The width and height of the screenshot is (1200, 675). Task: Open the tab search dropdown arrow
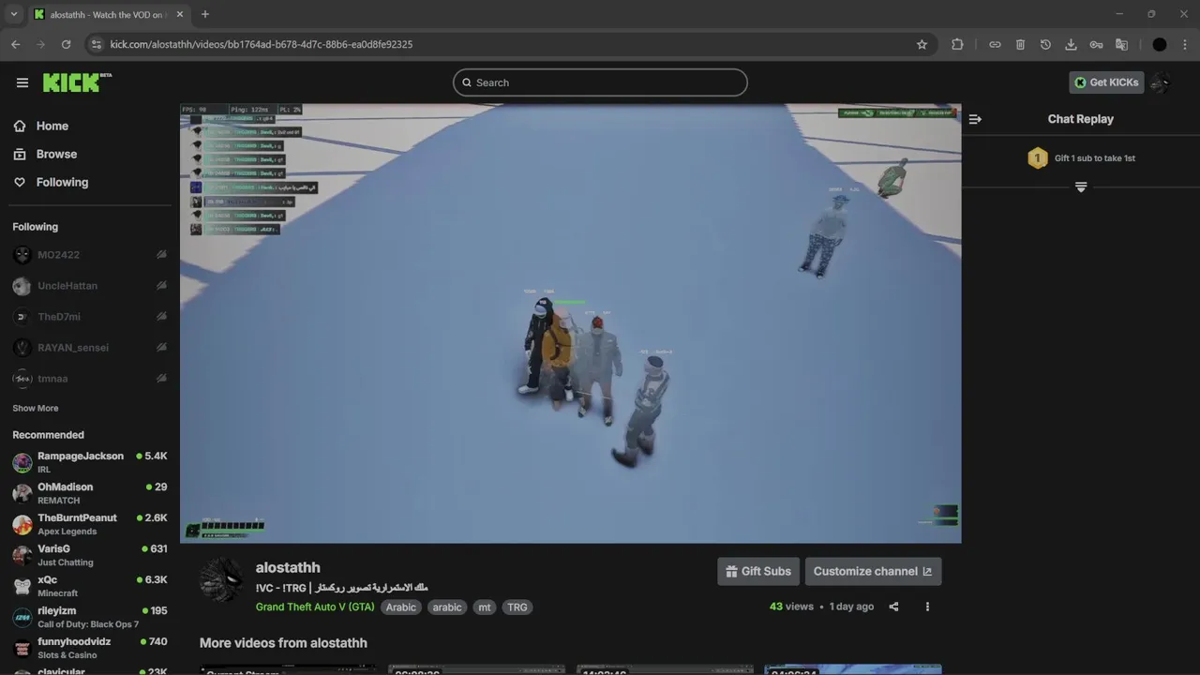point(13,14)
